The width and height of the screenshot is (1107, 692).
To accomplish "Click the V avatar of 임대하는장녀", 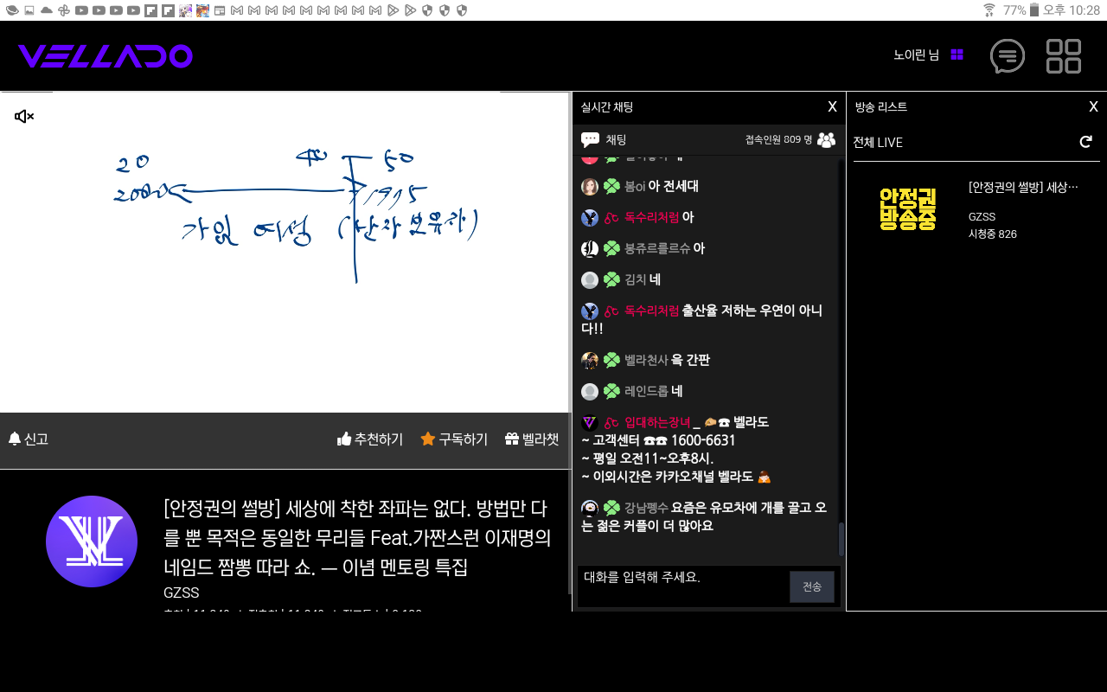I will pos(590,423).
